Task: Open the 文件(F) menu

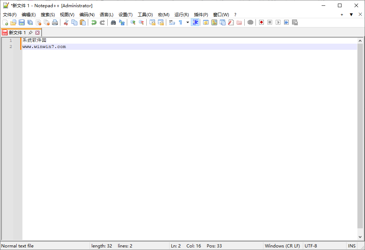Action: [x=9, y=15]
